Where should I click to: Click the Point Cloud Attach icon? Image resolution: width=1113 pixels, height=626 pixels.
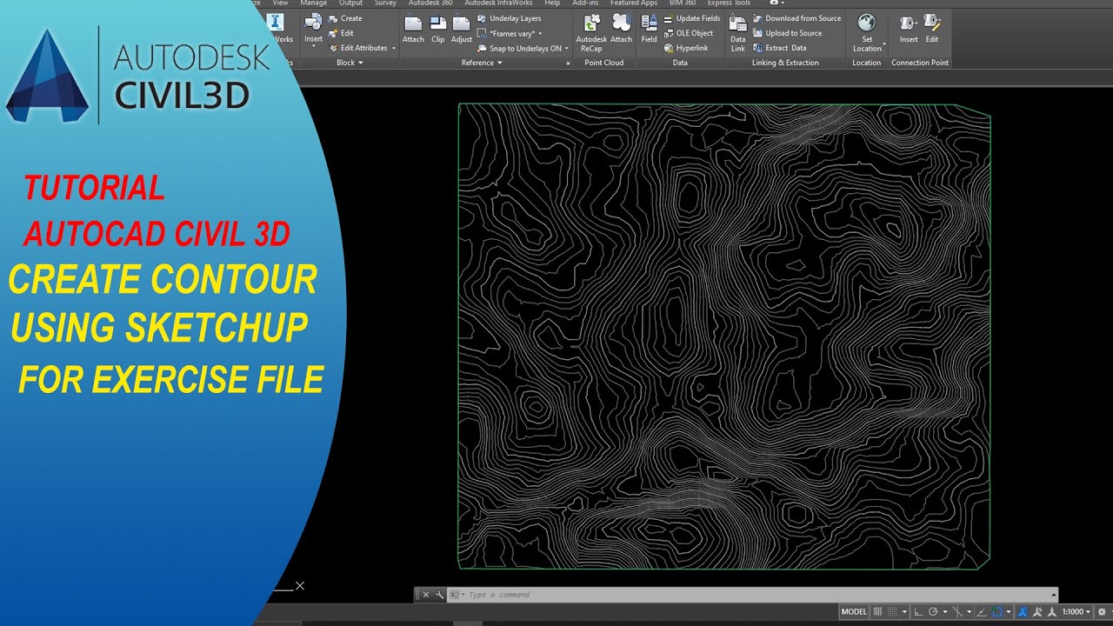[621, 24]
